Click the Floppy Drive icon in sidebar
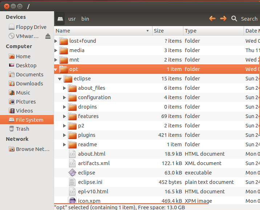Viewport: 260px width, 210px height. [x=12, y=27]
